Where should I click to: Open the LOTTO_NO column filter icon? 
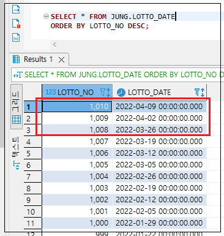point(103,93)
